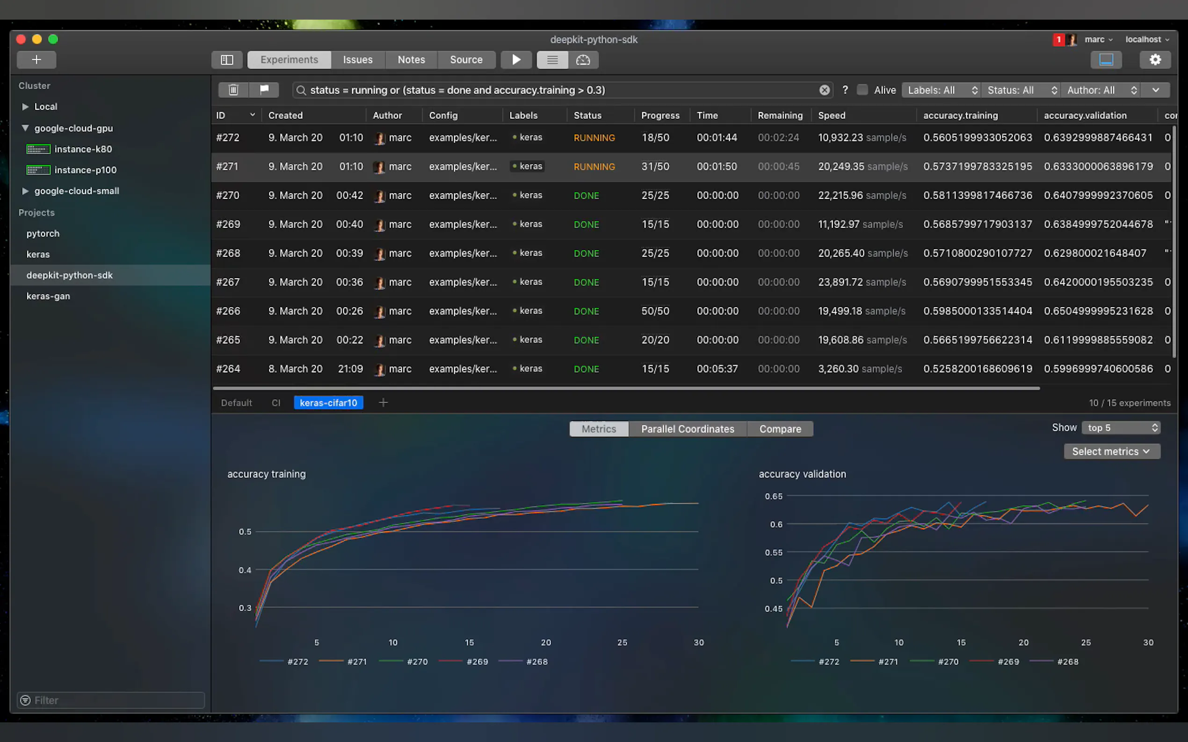Image resolution: width=1188 pixels, height=742 pixels.
Task: Open the settings gear icon
Action: tap(1155, 60)
